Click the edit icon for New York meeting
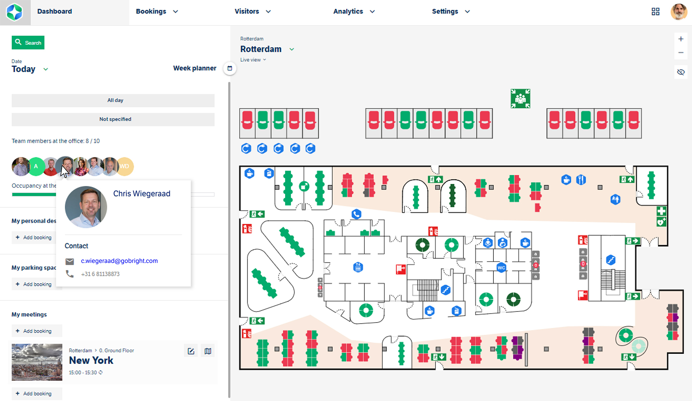The image size is (692, 401). [x=191, y=351]
